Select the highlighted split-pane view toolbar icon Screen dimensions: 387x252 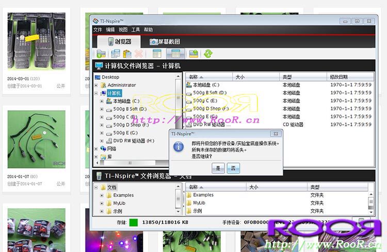point(175,54)
